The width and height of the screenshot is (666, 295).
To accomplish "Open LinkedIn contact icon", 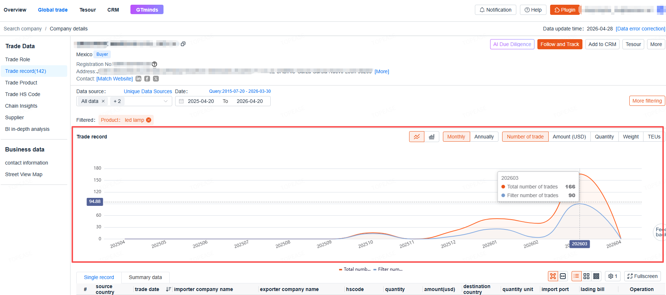I will pos(138,79).
